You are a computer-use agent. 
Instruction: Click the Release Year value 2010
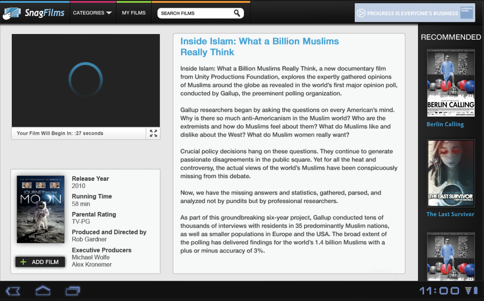point(78,186)
